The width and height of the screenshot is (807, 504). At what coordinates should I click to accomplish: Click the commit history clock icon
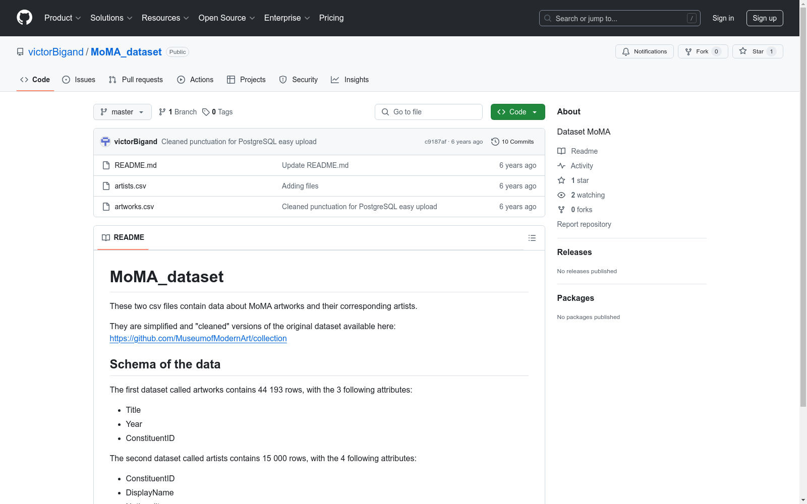click(495, 142)
